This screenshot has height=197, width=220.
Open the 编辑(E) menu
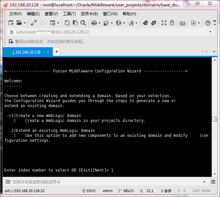pyautogui.click(x=33, y=14)
